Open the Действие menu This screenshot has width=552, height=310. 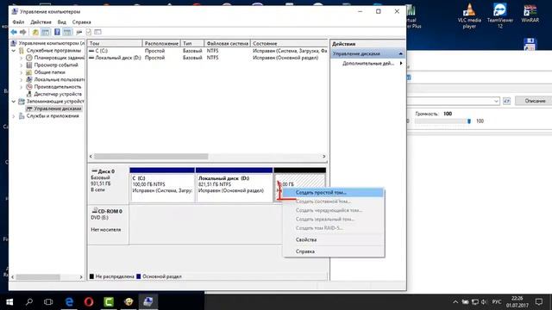(x=41, y=22)
